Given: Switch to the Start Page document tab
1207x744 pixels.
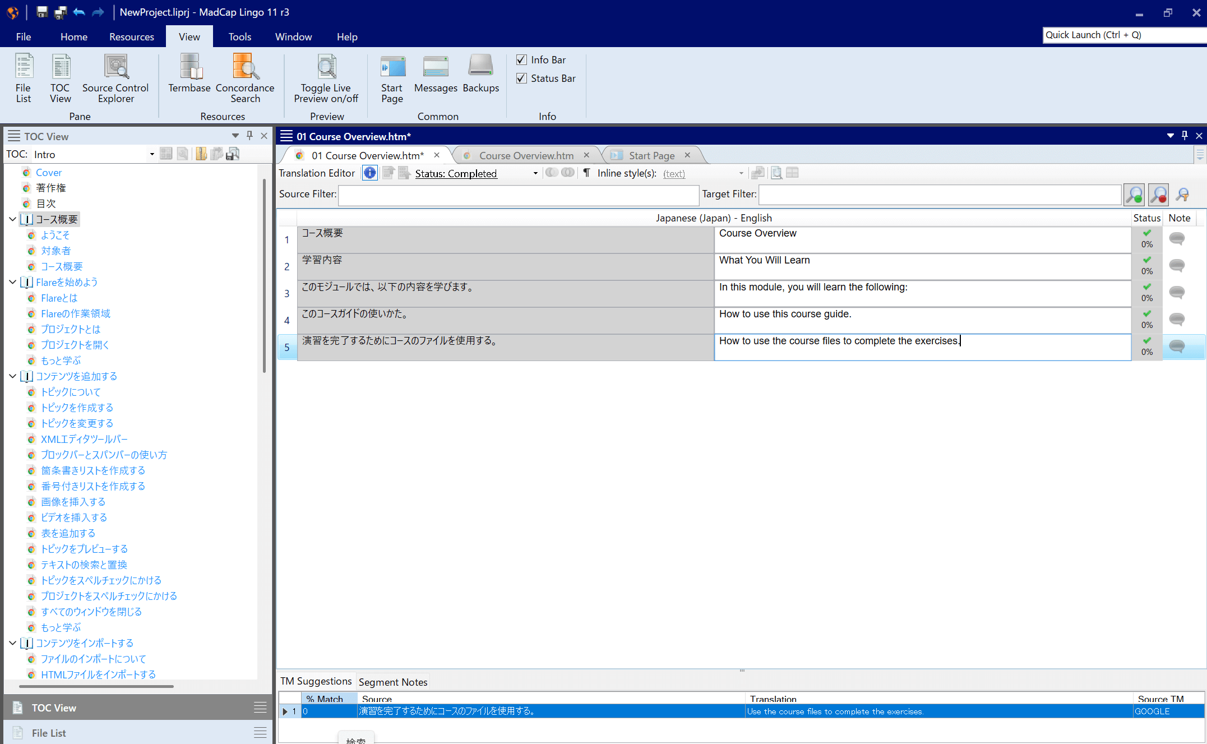Looking at the screenshot, I should point(651,155).
